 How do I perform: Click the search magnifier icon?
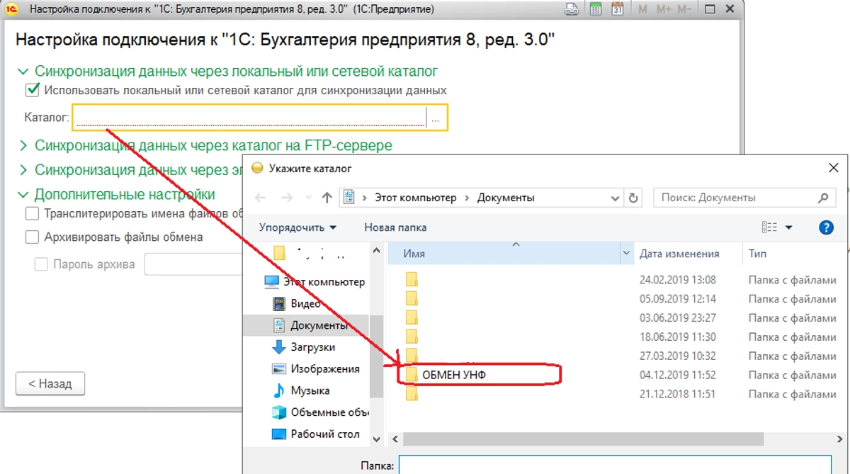click(x=822, y=198)
